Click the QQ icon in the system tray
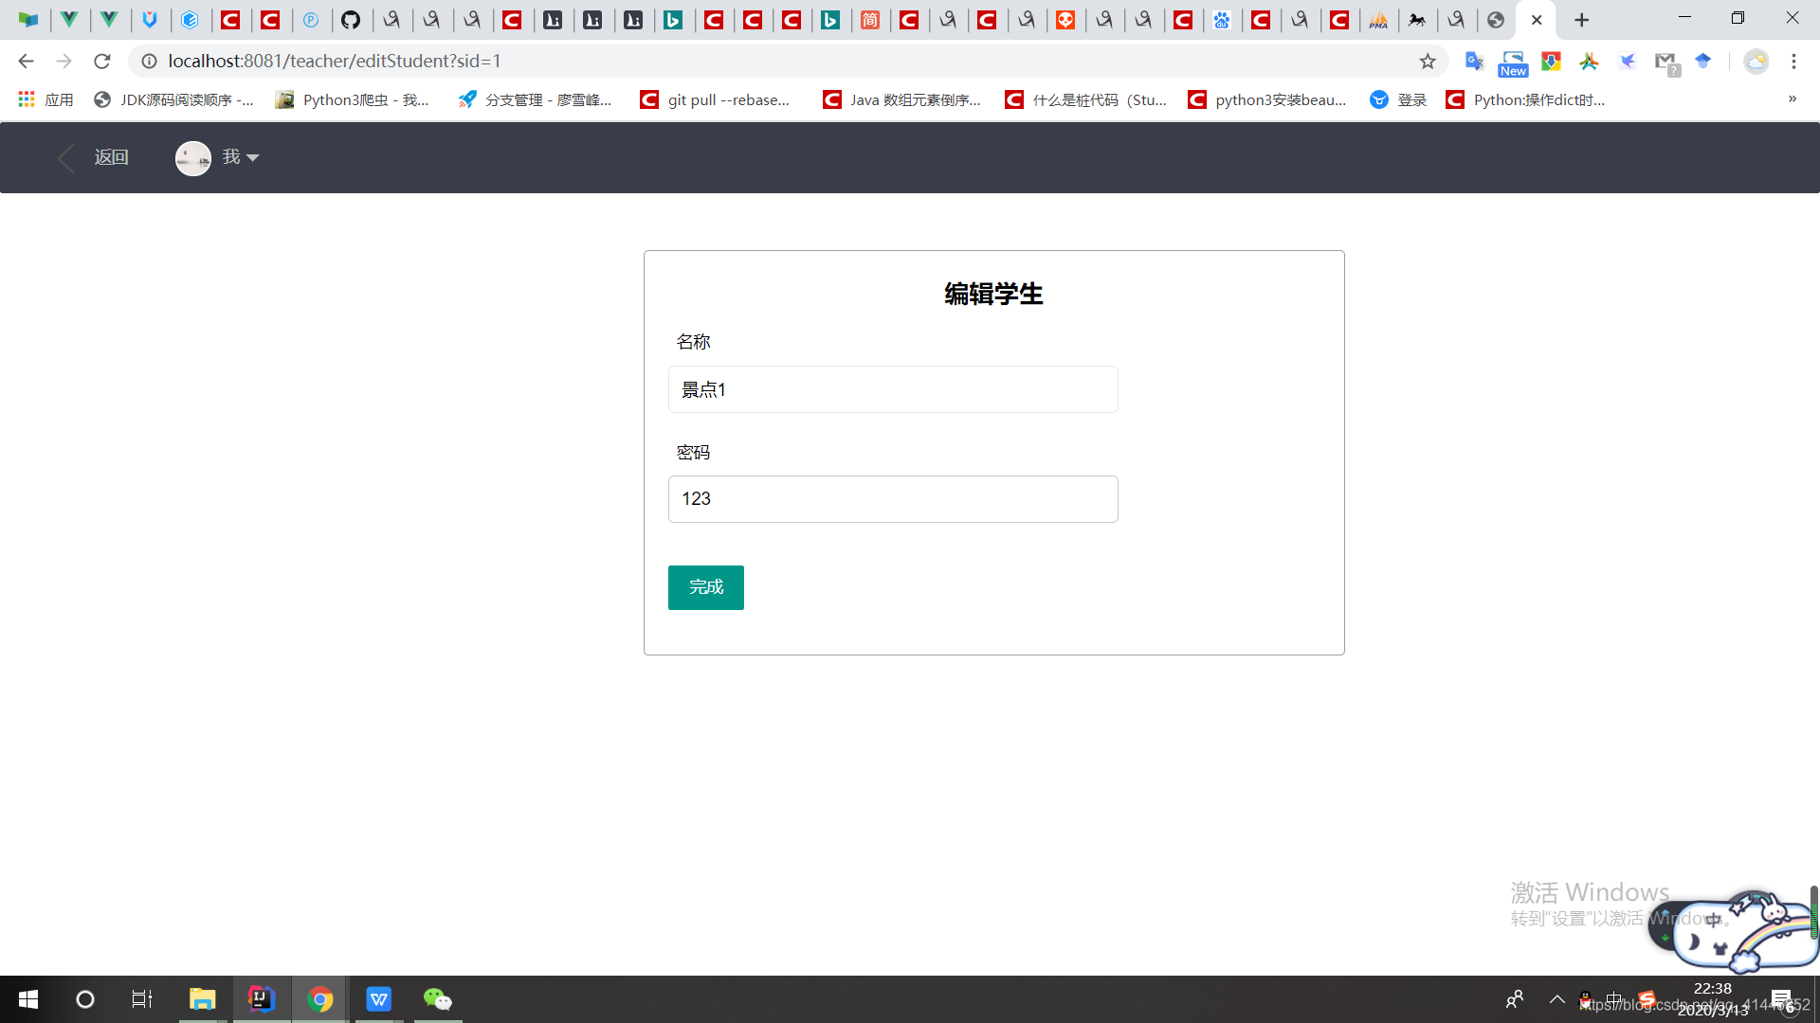This screenshot has height=1023, width=1820. [x=1584, y=997]
